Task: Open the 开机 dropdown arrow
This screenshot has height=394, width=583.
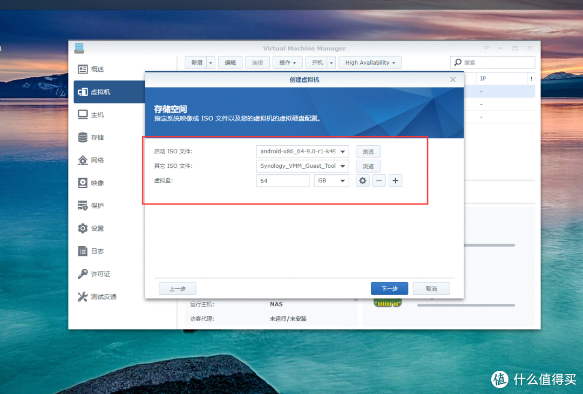Action: (331, 63)
